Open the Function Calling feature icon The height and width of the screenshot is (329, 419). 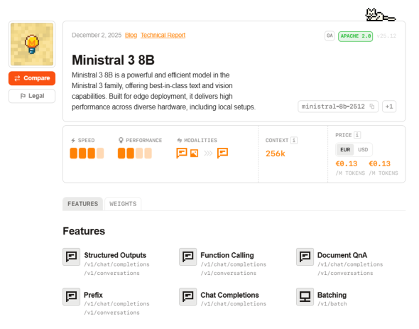pos(188,257)
